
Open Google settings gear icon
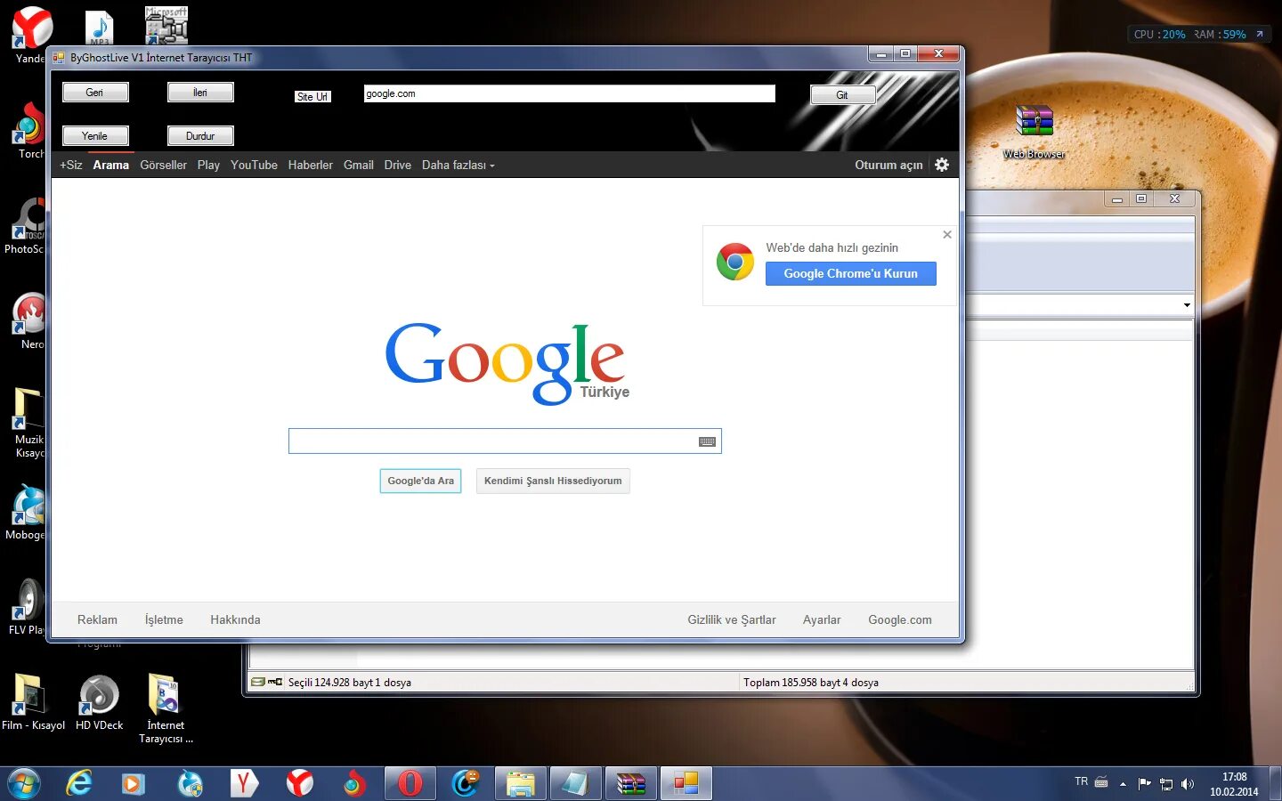click(942, 165)
